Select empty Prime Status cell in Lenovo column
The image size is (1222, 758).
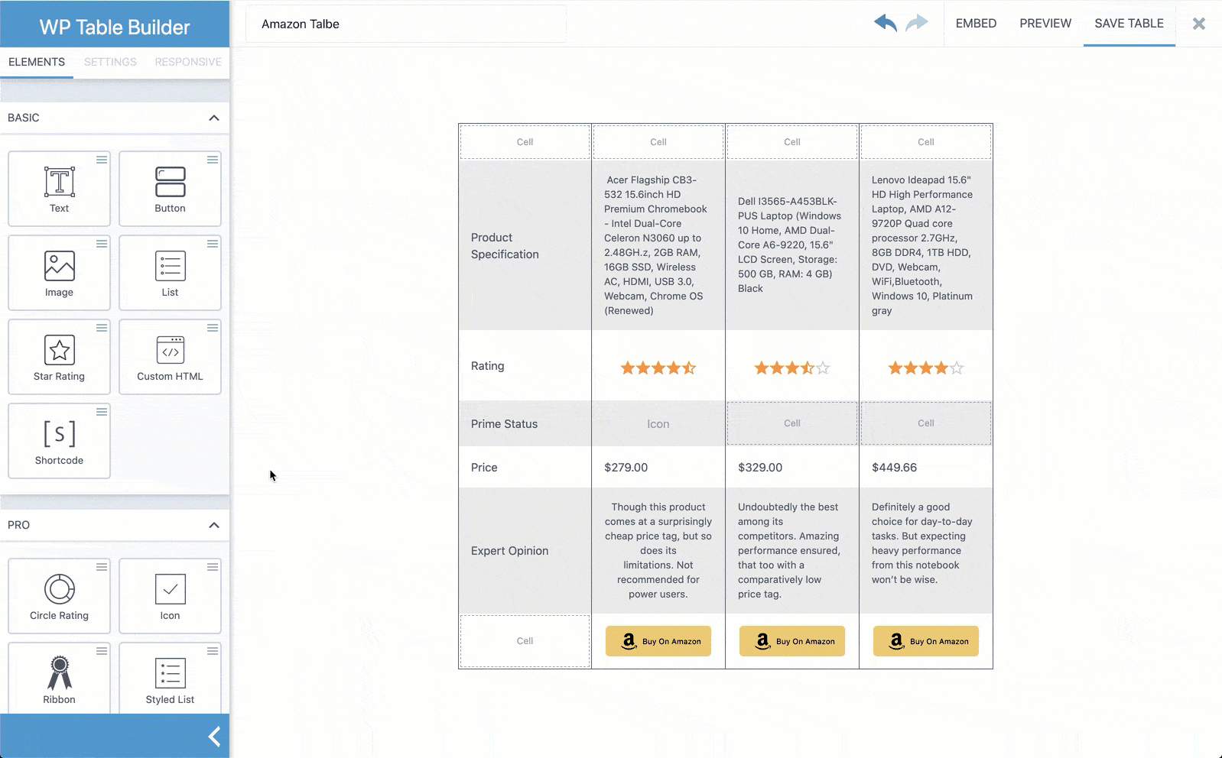(x=926, y=423)
